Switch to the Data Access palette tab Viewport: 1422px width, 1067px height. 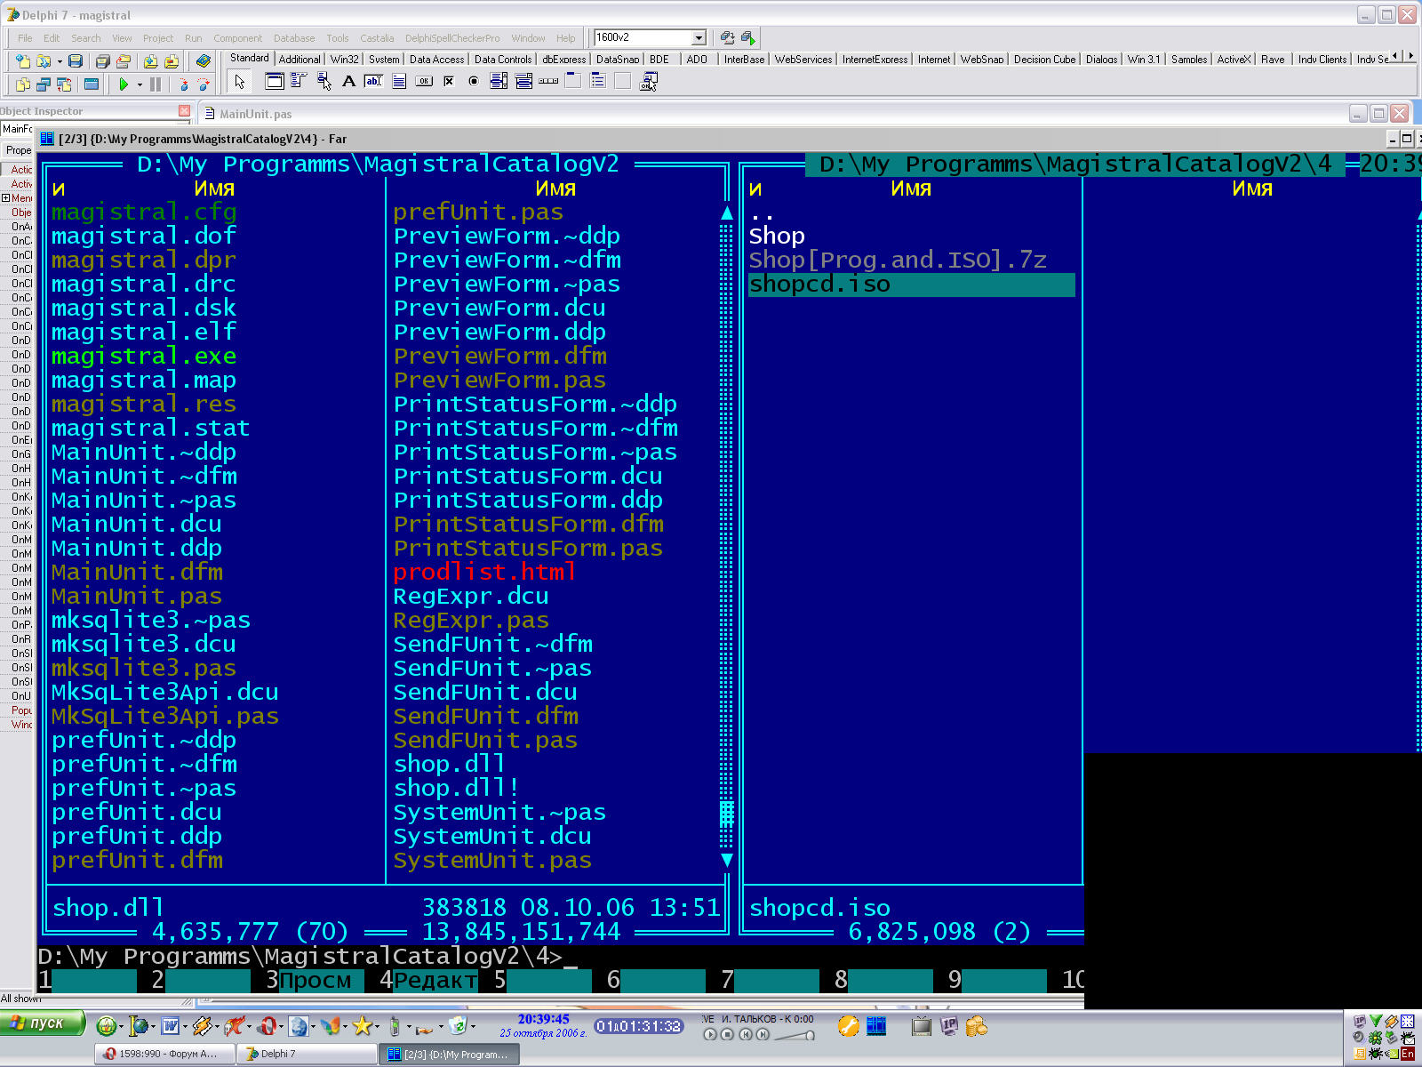[x=435, y=60]
